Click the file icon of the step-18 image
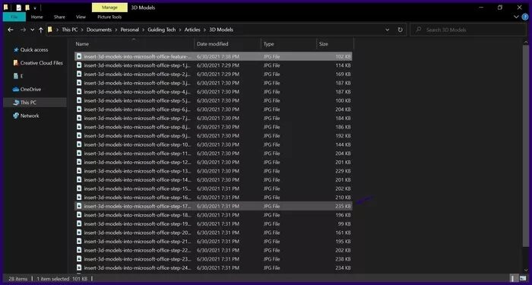Screen dimensions: 532x285 [79, 215]
